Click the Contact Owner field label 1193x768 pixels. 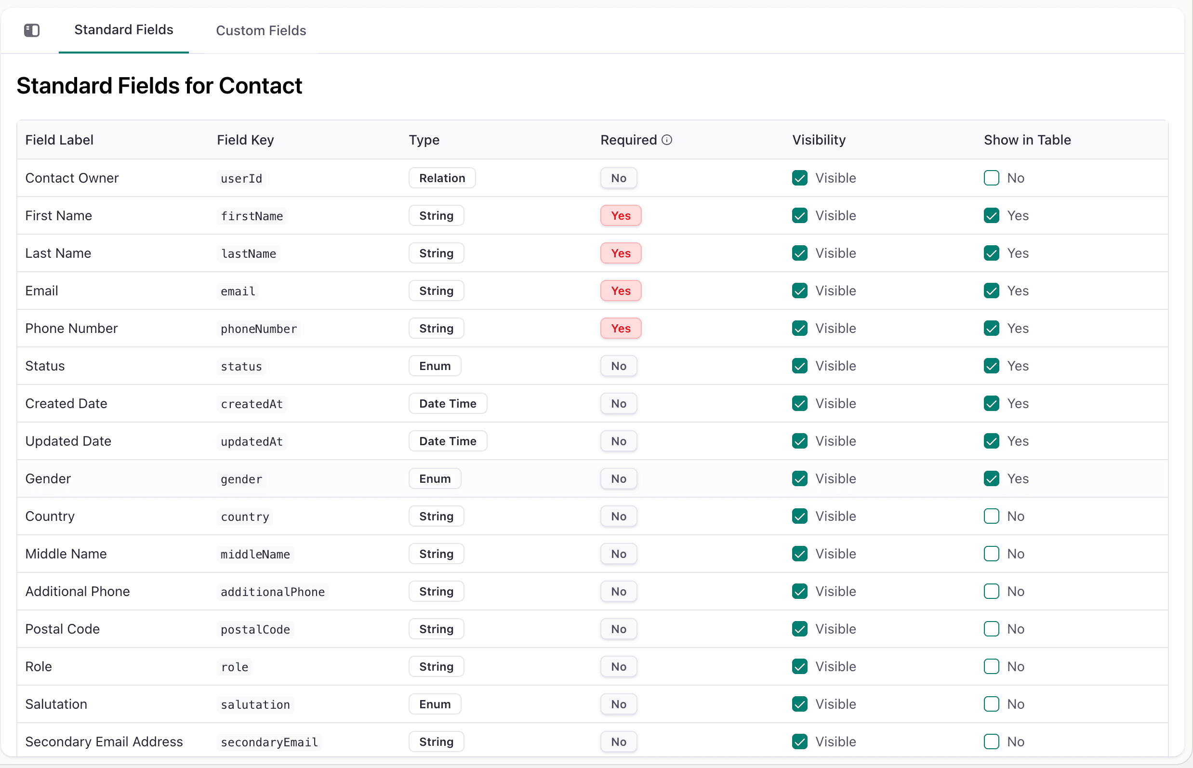click(72, 178)
